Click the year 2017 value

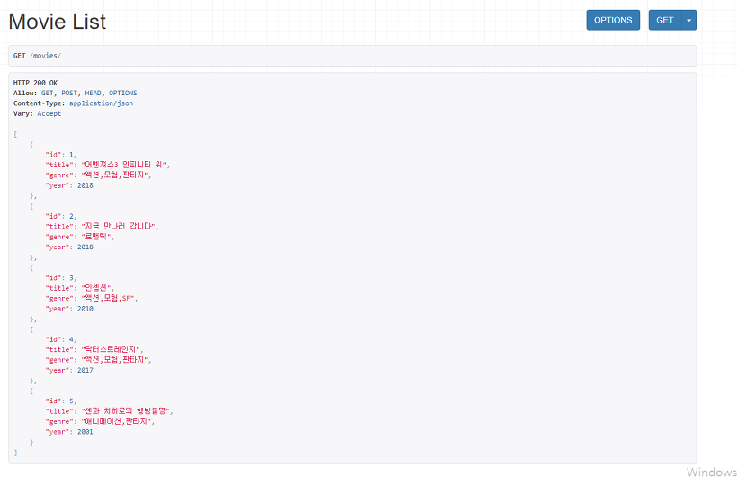click(x=85, y=371)
